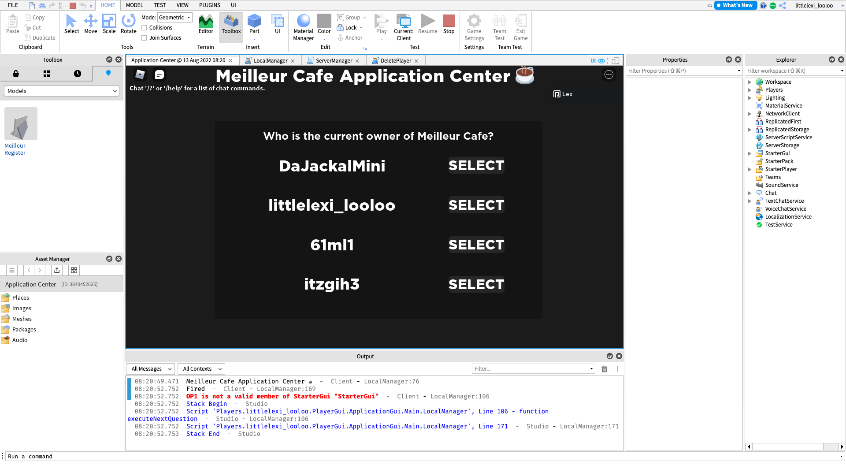Expand the Workspace tree node
846x476 pixels.
pyautogui.click(x=750, y=82)
